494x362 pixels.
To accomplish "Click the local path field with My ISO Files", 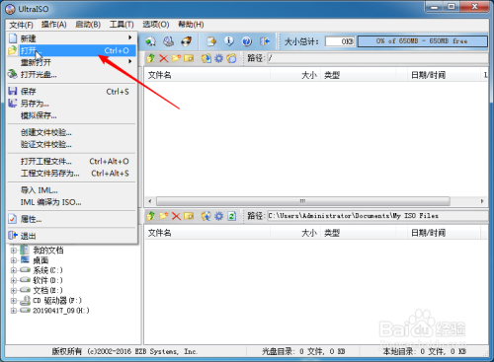I will pyautogui.click(x=377, y=216).
